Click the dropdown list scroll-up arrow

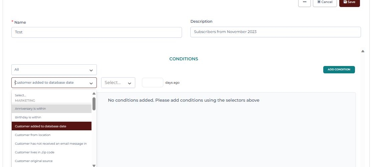pos(94,94)
